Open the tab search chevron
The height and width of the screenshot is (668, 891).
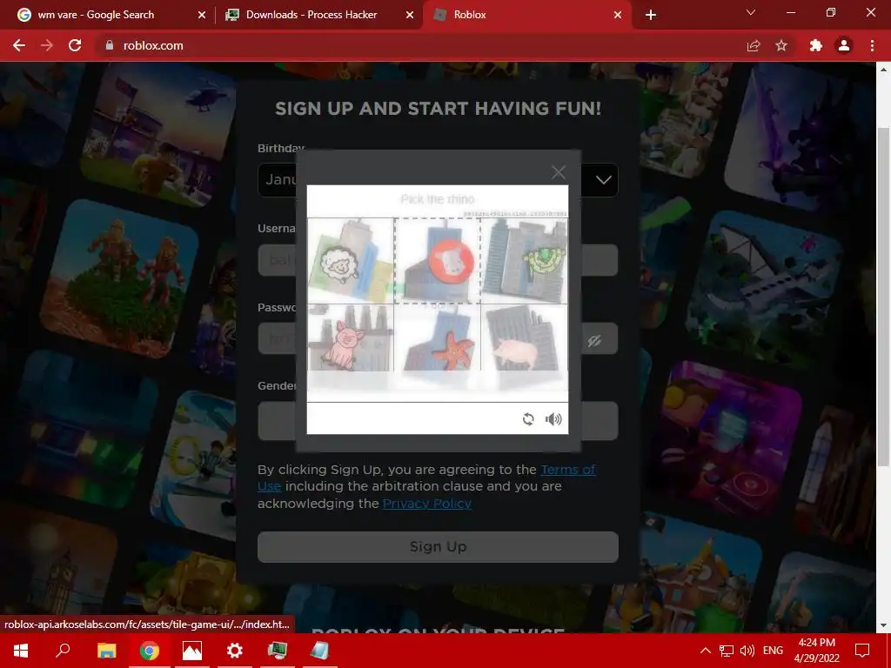751,12
